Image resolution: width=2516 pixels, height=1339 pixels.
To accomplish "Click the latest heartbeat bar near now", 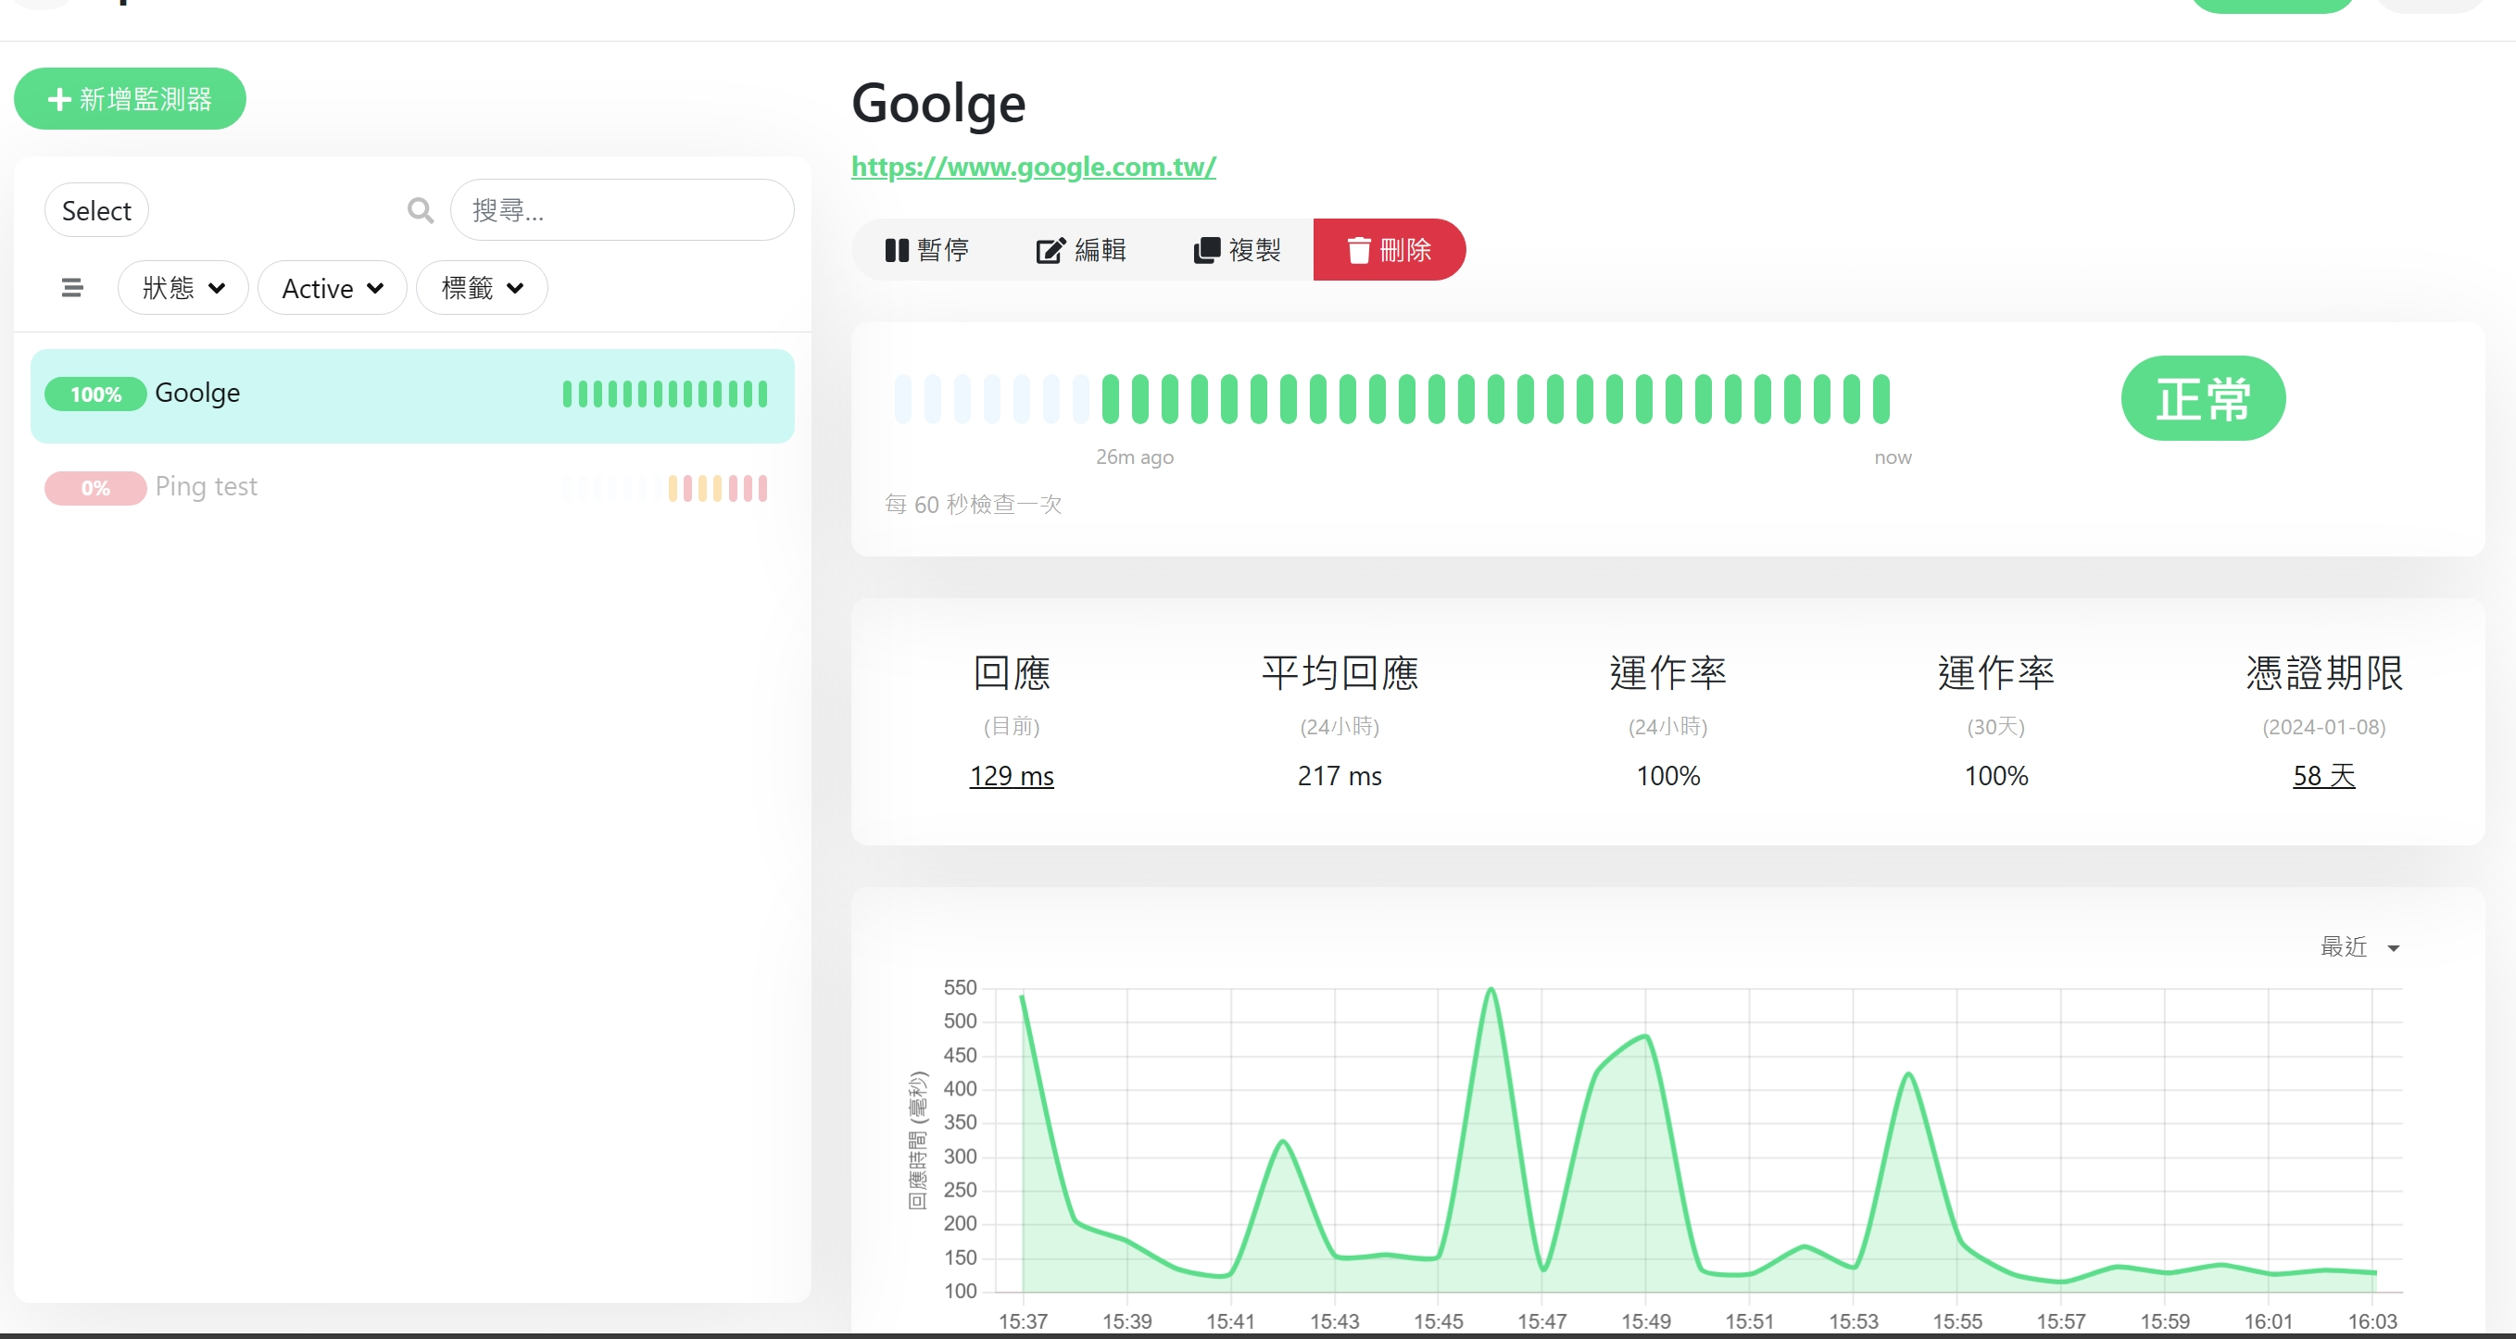I will pos(1881,398).
